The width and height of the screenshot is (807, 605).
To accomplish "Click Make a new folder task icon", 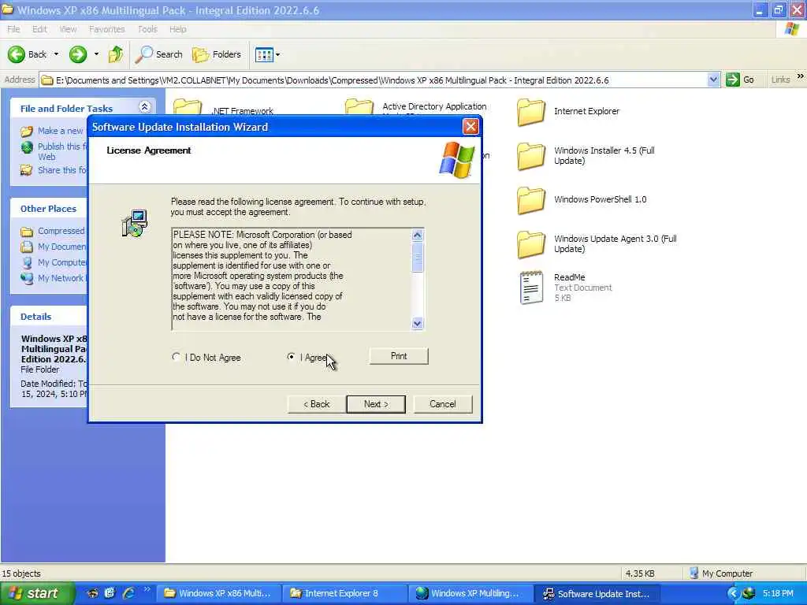I will point(27,132).
